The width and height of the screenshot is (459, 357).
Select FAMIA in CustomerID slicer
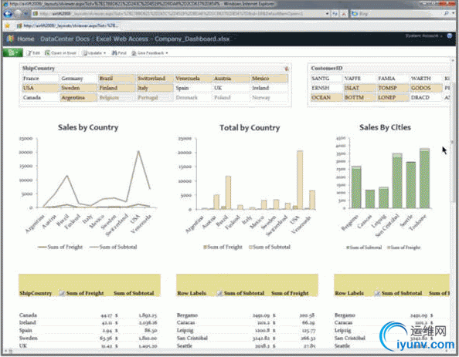tap(393, 79)
